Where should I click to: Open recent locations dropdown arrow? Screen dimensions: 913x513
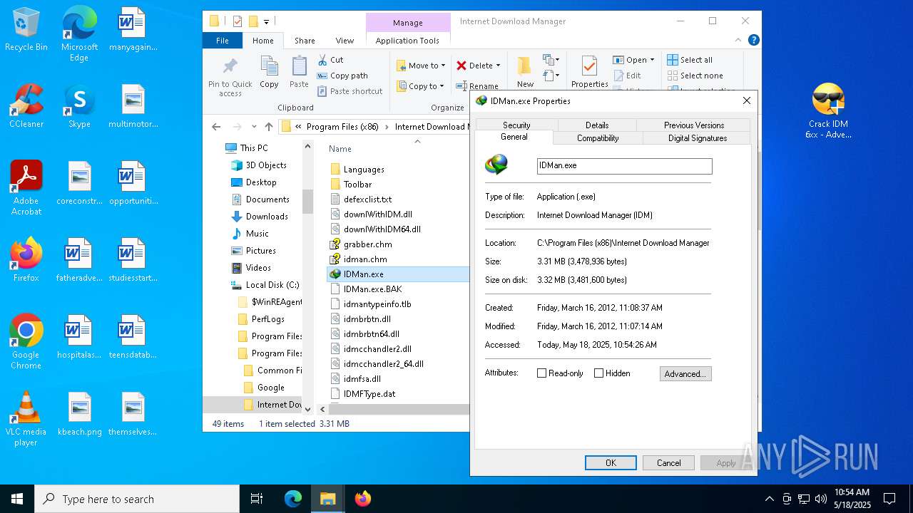pos(253,127)
